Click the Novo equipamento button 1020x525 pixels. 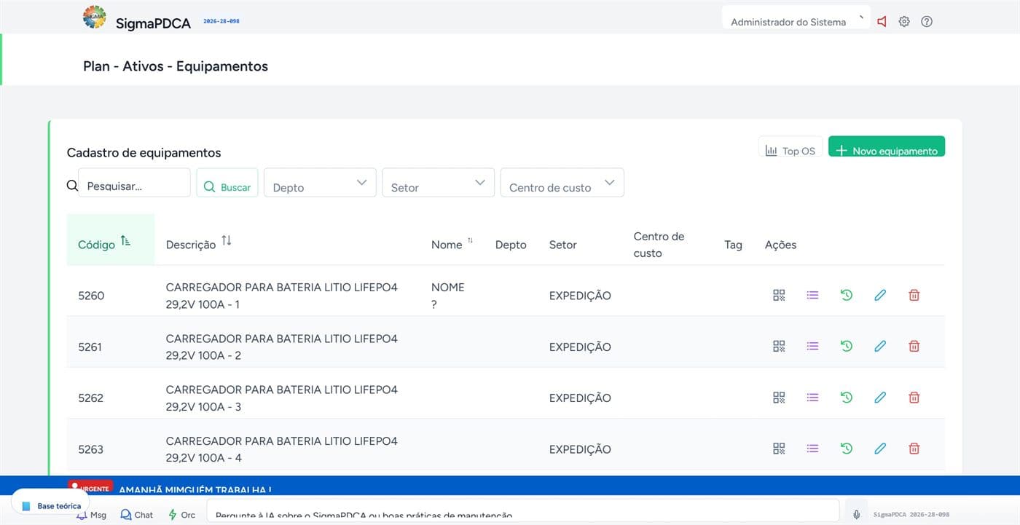click(x=887, y=147)
